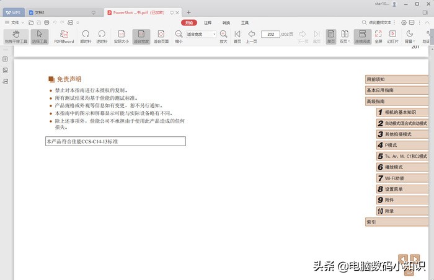Select the hand drag-pan tool (拖拽平移工具)

point(16,36)
